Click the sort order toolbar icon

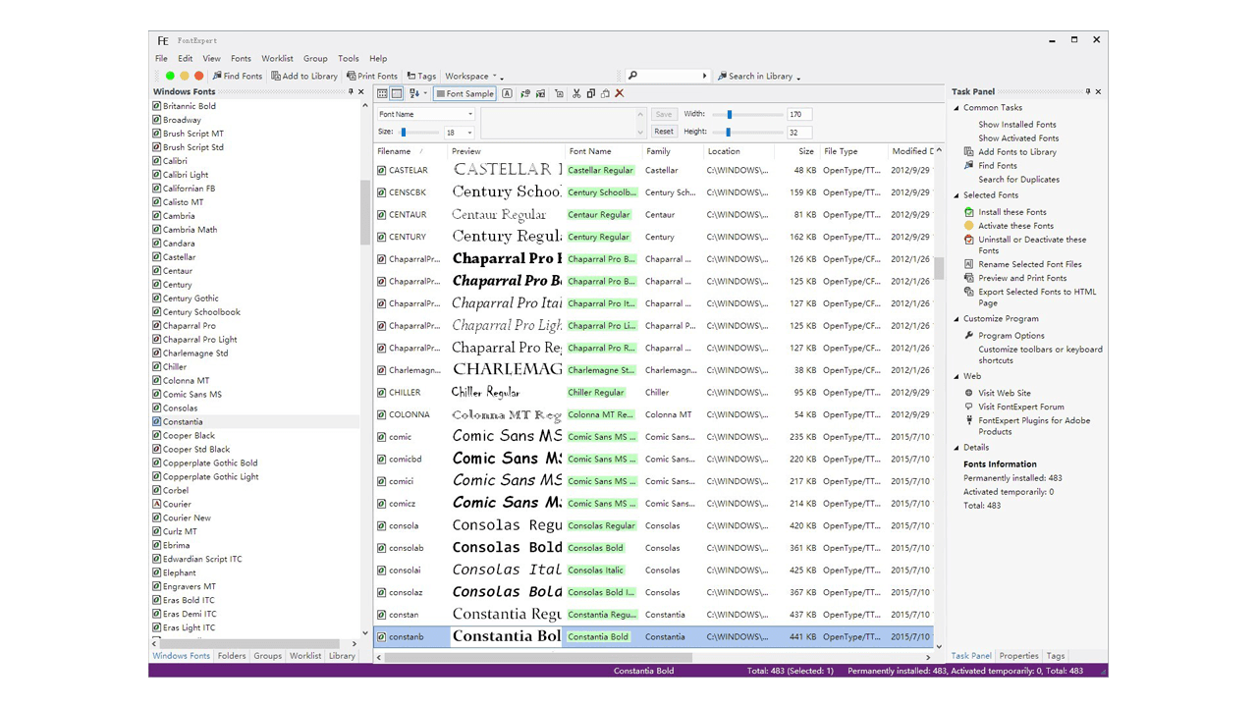pos(413,93)
